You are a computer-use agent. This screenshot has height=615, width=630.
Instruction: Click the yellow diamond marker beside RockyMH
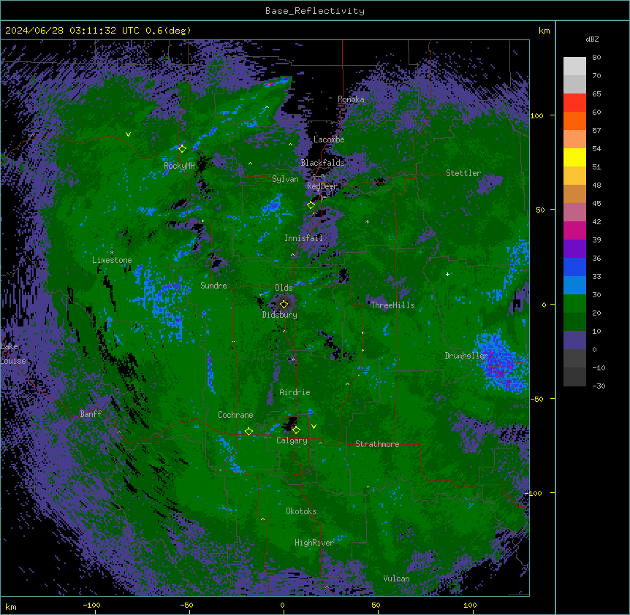(x=182, y=148)
